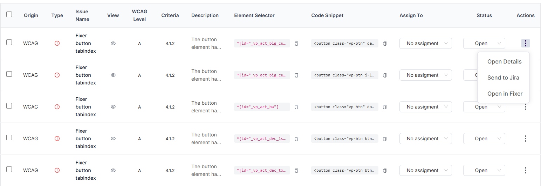This screenshot has height=186, width=541.
Task: Click the Element Selector column header
Action: point(254,15)
